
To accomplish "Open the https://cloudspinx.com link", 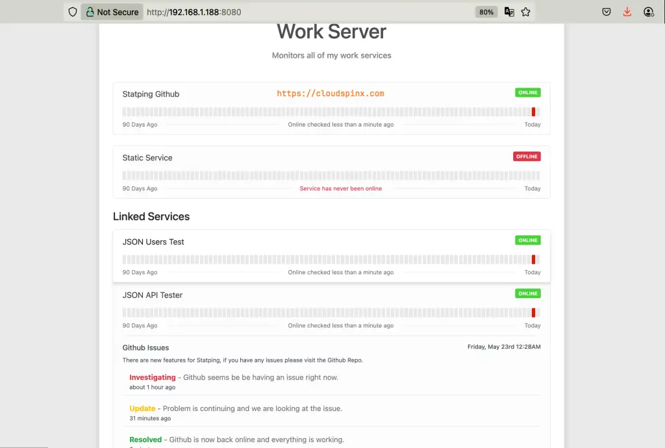I will coord(331,93).
